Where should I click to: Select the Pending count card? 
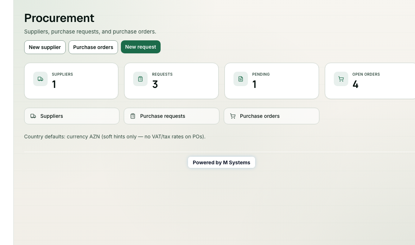pyautogui.click(x=271, y=81)
